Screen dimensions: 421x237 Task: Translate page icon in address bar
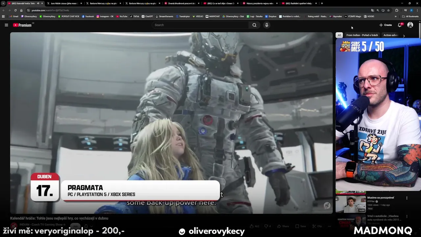pos(372,10)
